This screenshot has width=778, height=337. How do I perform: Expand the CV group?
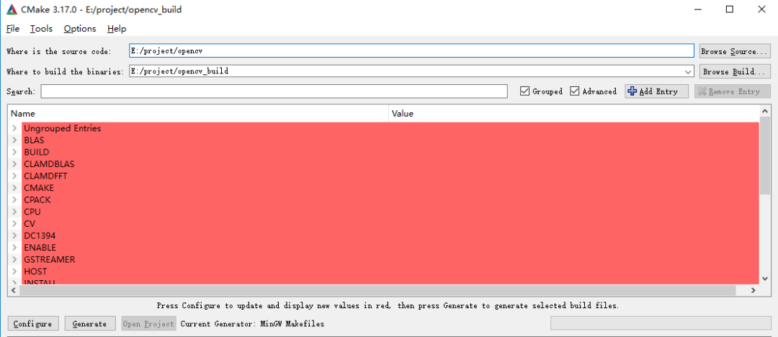click(x=15, y=223)
